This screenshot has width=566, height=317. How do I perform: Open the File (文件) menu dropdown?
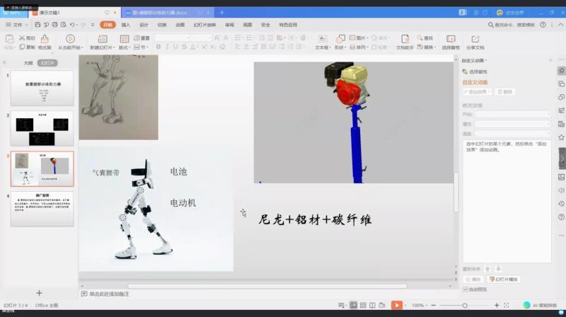[16, 25]
